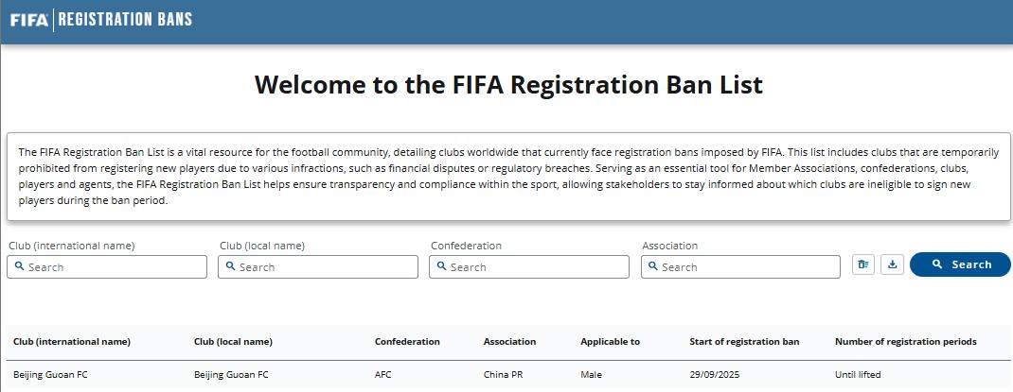Click magnifier icon in local name field
Viewport: 1013px width, 392px height.
pyautogui.click(x=230, y=267)
